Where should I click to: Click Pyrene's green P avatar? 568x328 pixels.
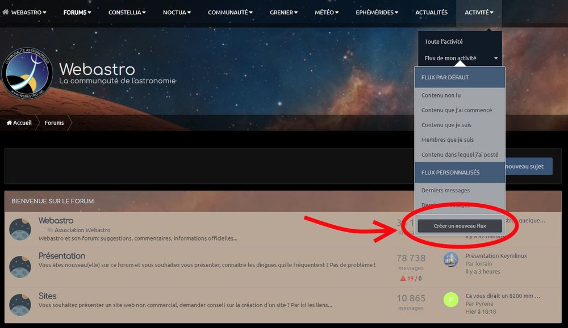(x=450, y=300)
